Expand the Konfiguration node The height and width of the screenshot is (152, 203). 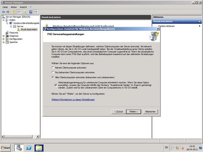point(3,39)
